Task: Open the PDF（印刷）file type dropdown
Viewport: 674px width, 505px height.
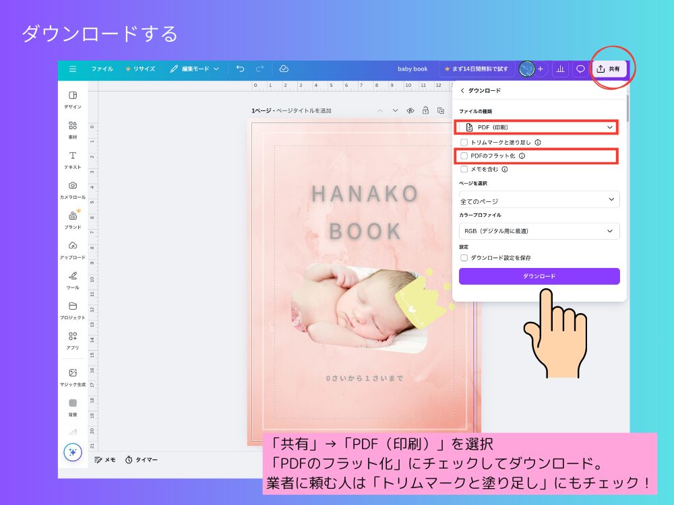Action: click(x=538, y=127)
